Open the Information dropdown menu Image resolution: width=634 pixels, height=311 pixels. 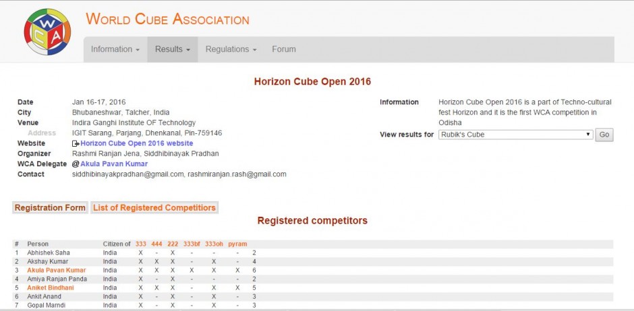115,49
